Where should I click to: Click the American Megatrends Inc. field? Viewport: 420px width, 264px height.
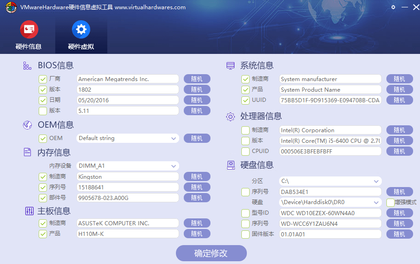128,79
